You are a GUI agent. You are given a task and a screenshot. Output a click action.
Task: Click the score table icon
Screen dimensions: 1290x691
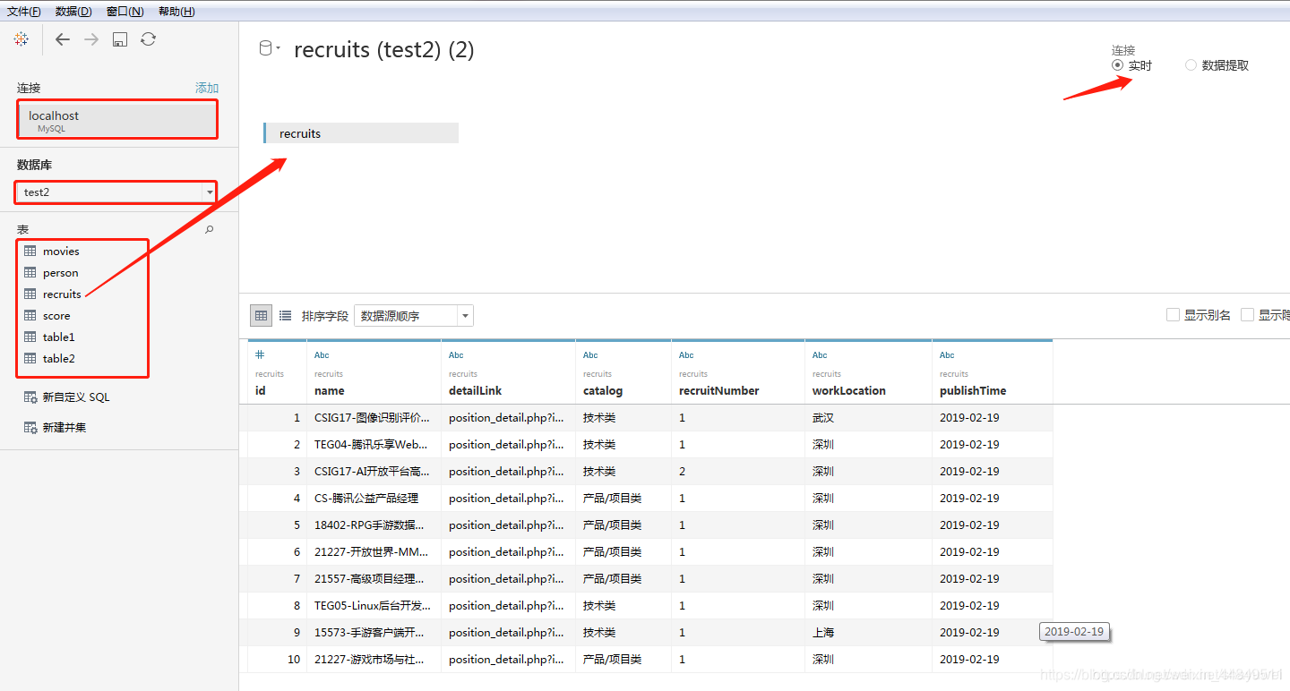(30, 316)
